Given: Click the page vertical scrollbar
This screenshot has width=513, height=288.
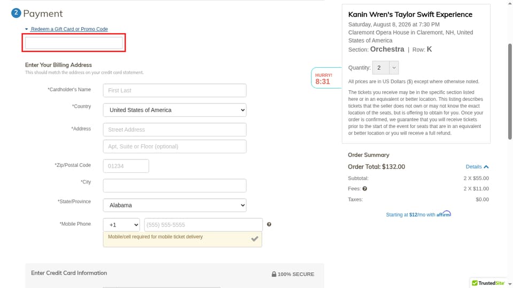Looking at the screenshot, I should pyautogui.click(x=510, y=91).
